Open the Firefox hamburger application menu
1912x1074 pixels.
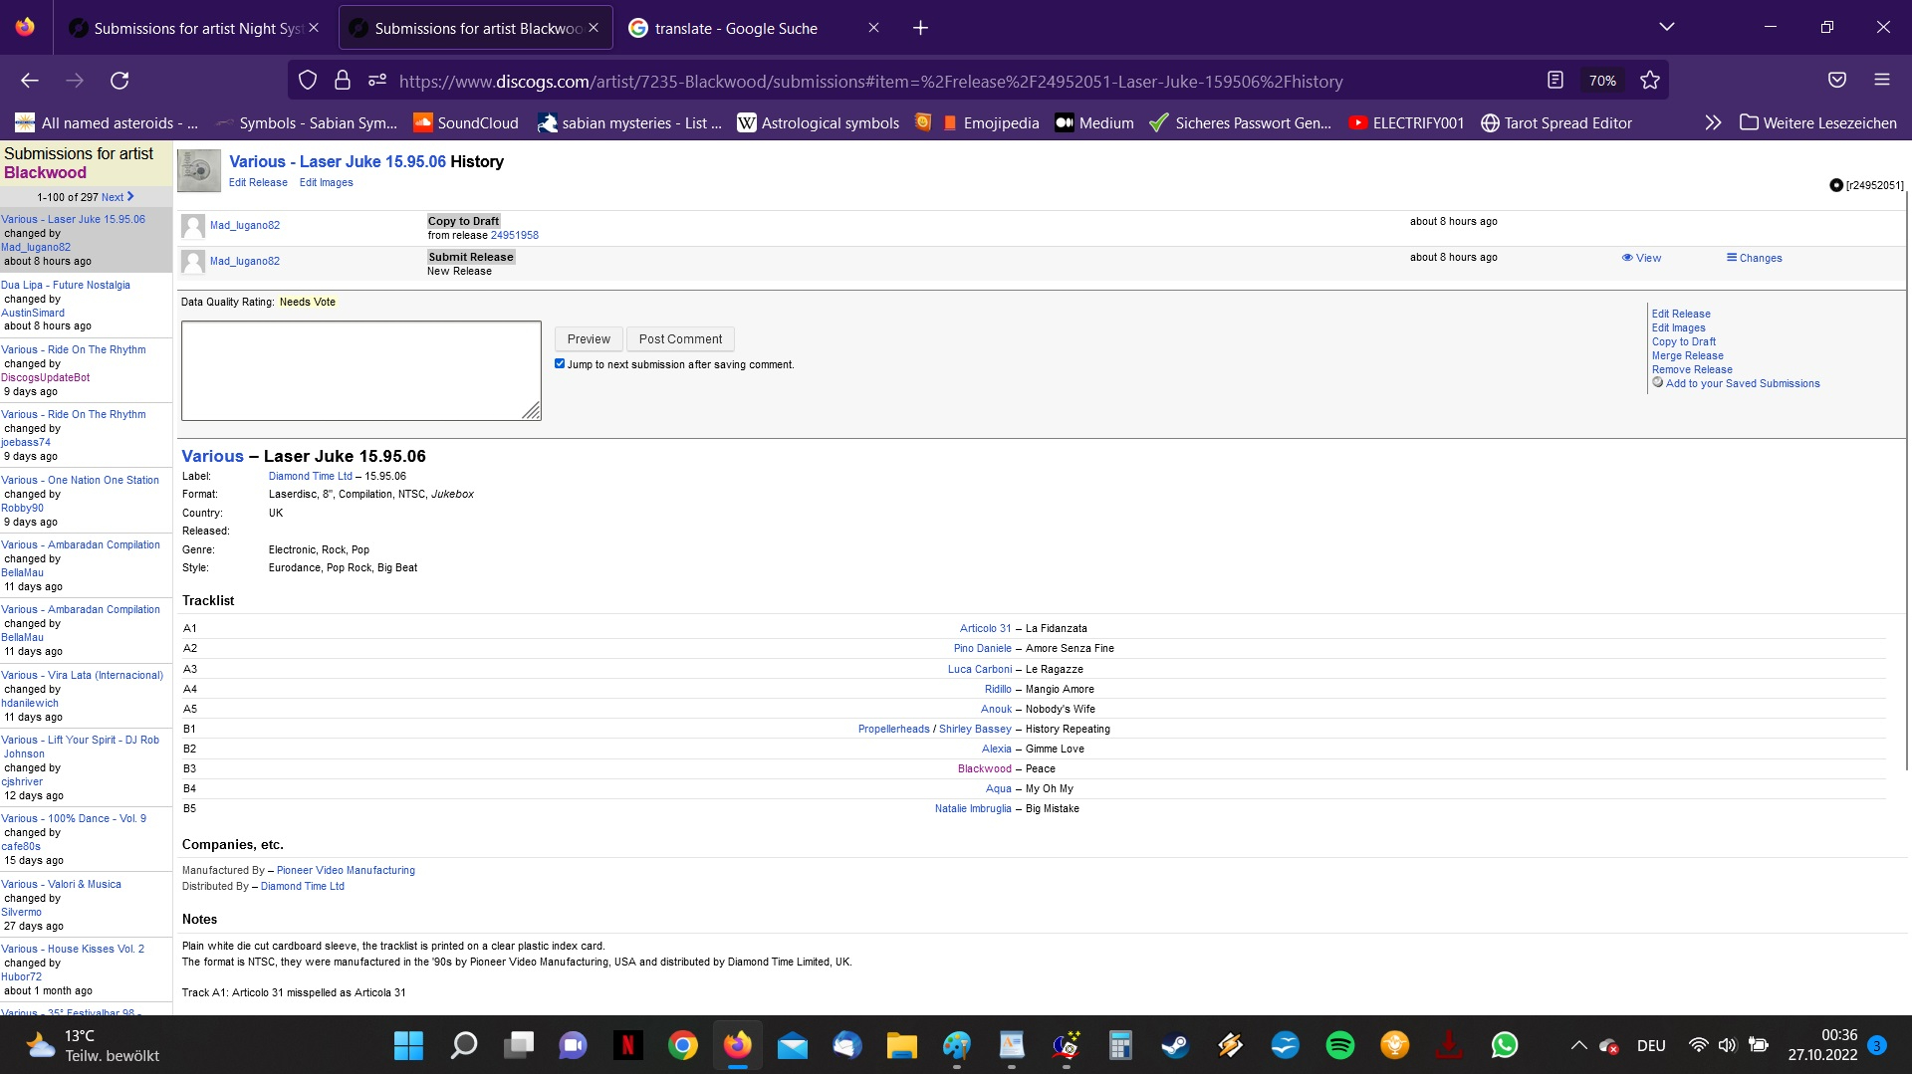coord(1881,81)
